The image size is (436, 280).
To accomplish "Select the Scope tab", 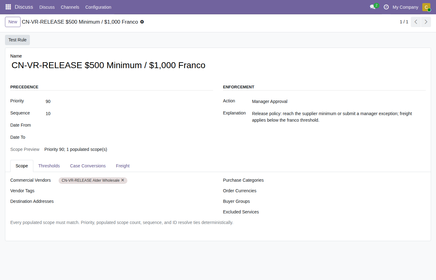I will 22,166.
